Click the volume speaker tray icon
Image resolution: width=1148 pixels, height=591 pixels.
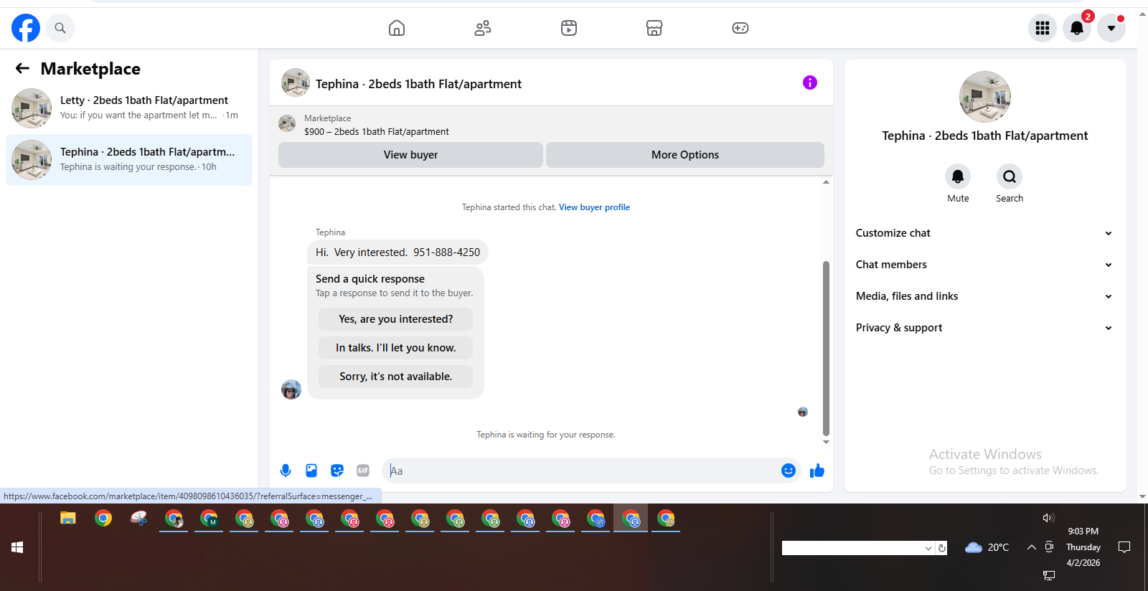[1048, 518]
